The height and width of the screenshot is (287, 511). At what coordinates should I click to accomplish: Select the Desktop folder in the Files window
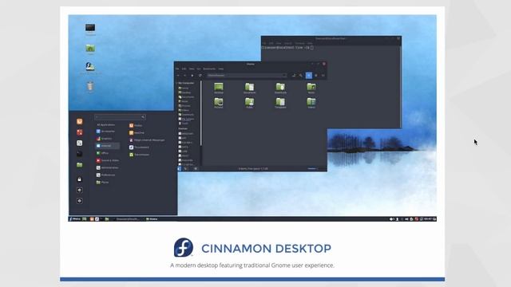(219, 88)
